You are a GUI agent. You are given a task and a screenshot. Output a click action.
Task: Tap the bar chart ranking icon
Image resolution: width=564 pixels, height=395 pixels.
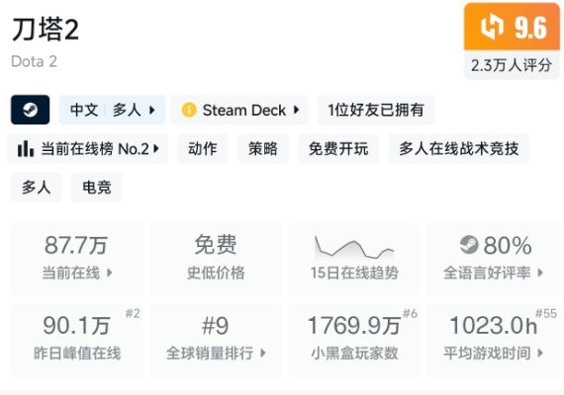26,148
